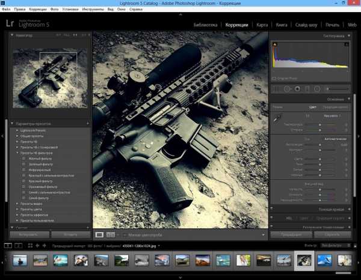Toggle highlight clipping indicator in histogram
This screenshot has height=280, width=361.
pos(347,45)
